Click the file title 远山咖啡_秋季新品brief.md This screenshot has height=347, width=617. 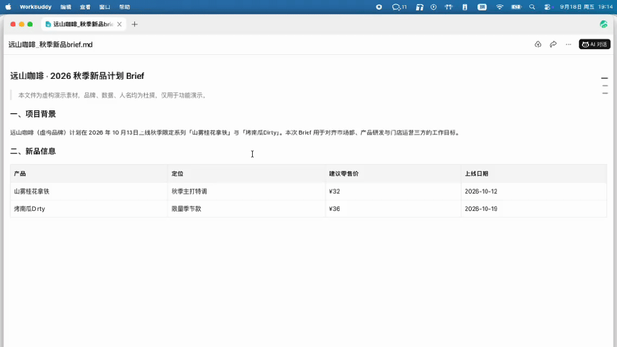50,45
